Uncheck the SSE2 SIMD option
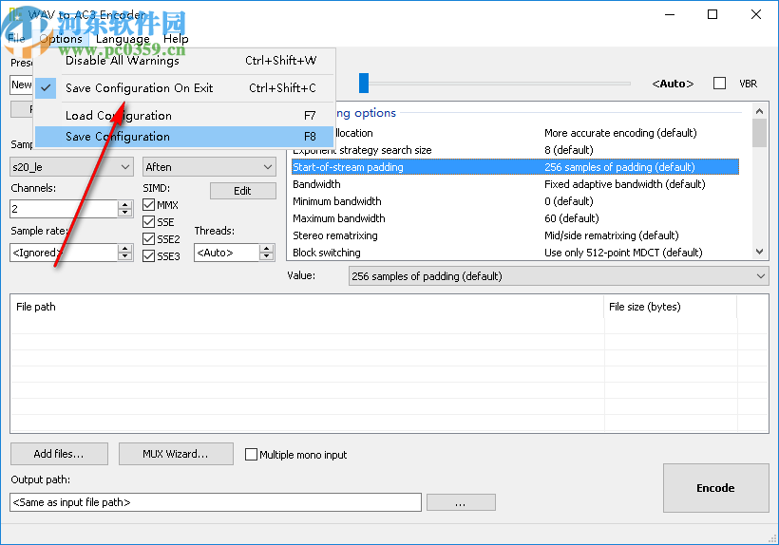Viewport: 779px width, 545px height. (x=148, y=238)
